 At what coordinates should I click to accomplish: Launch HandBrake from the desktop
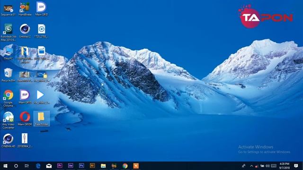(25, 9)
